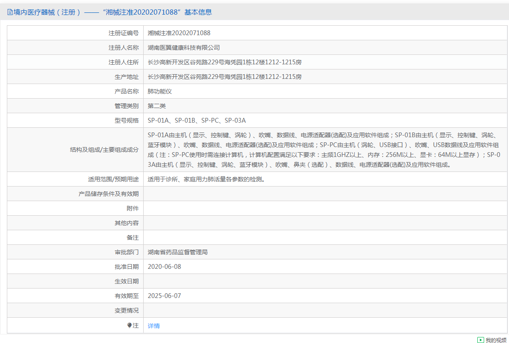Click the approval date 2020-06-08
Image resolution: width=509 pixels, height=343 pixels.
click(164, 267)
